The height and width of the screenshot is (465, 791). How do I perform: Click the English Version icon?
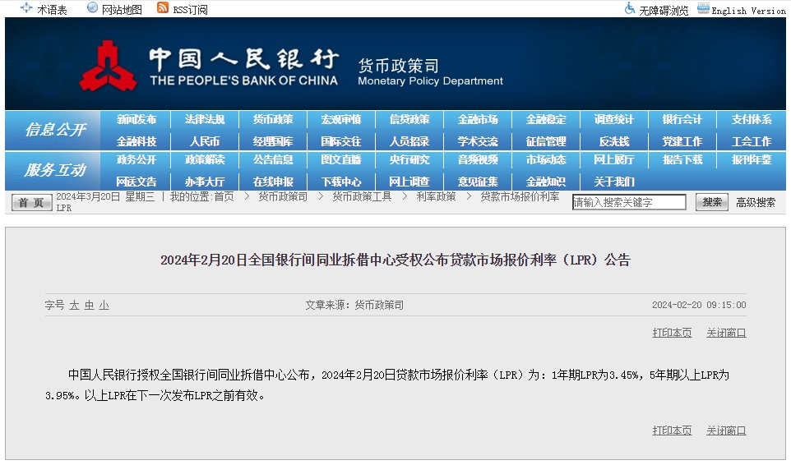[703, 8]
